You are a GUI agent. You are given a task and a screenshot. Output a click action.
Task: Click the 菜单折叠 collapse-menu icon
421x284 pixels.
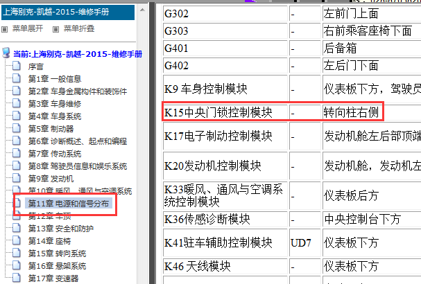(56, 29)
